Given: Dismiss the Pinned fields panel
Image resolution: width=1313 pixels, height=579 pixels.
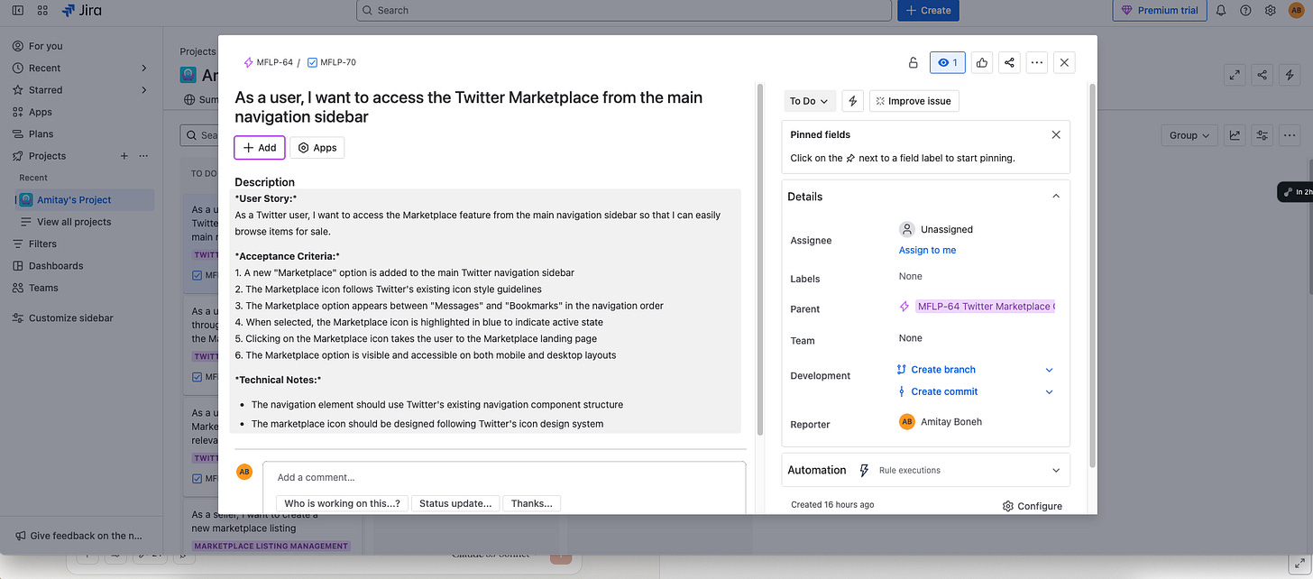Looking at the screenshot, I should click(1056, 134).
